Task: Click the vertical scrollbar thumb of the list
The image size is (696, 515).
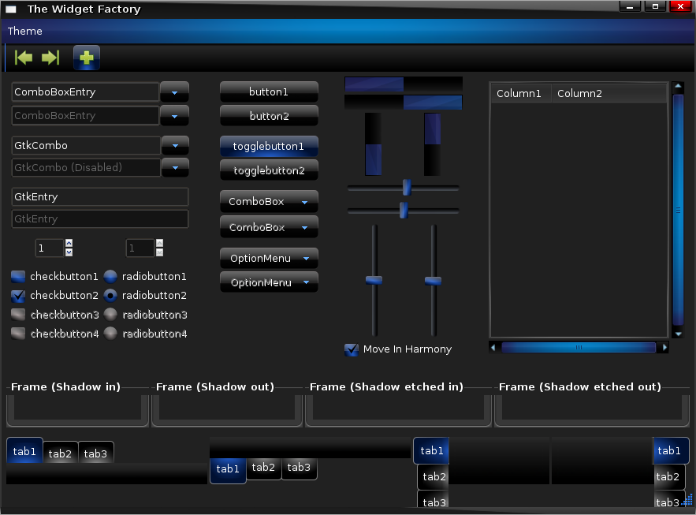Action: pos(678,210)
